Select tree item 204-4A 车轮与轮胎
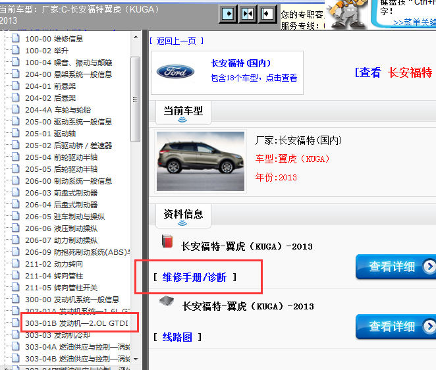 tap(58, 110)
